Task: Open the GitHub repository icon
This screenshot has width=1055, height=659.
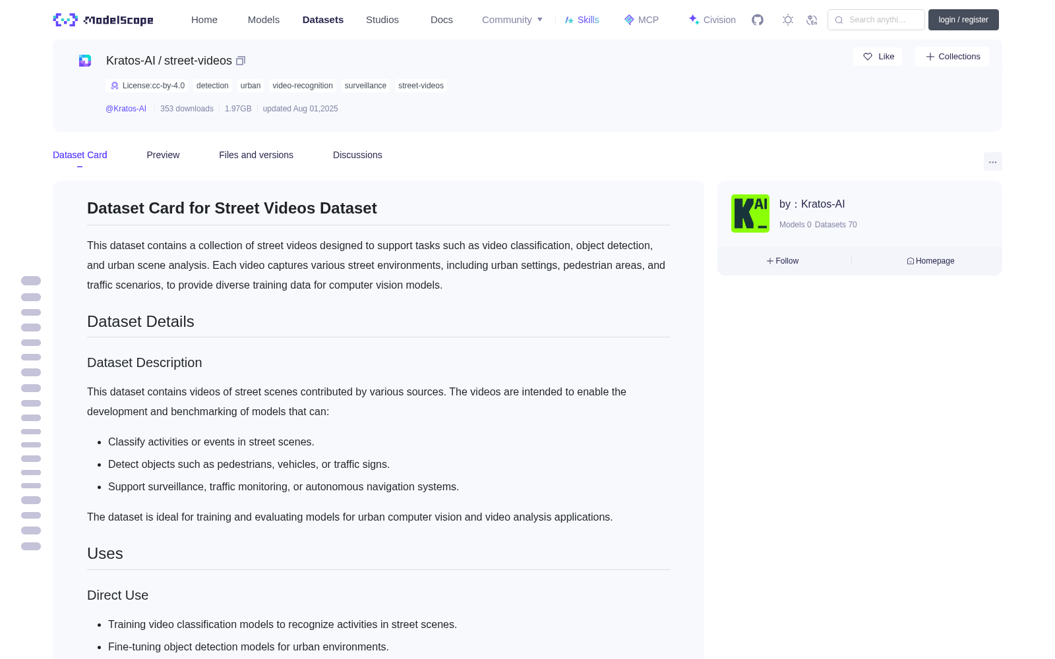Action: (758, 20)
